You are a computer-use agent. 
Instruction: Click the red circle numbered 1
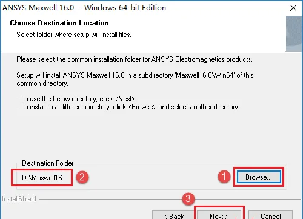click(x=224, y=177)
